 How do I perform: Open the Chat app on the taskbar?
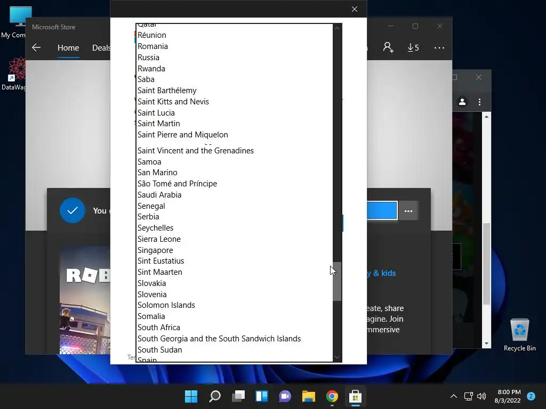(x=285, y=396)
